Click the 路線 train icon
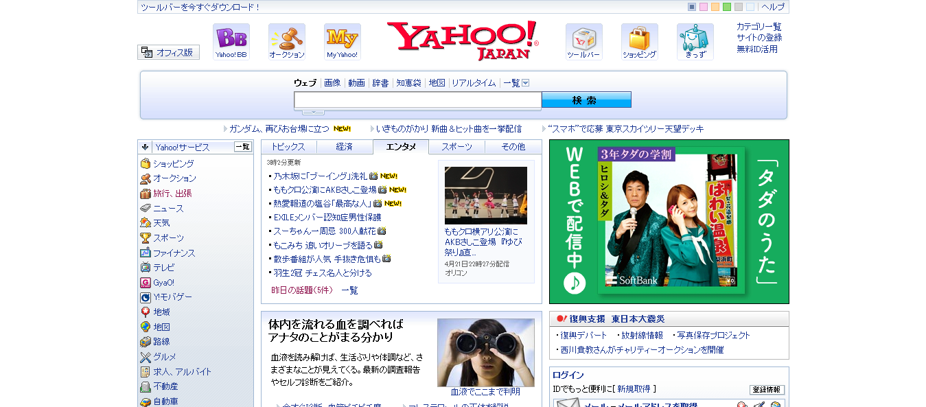 [x=146, y=342]
